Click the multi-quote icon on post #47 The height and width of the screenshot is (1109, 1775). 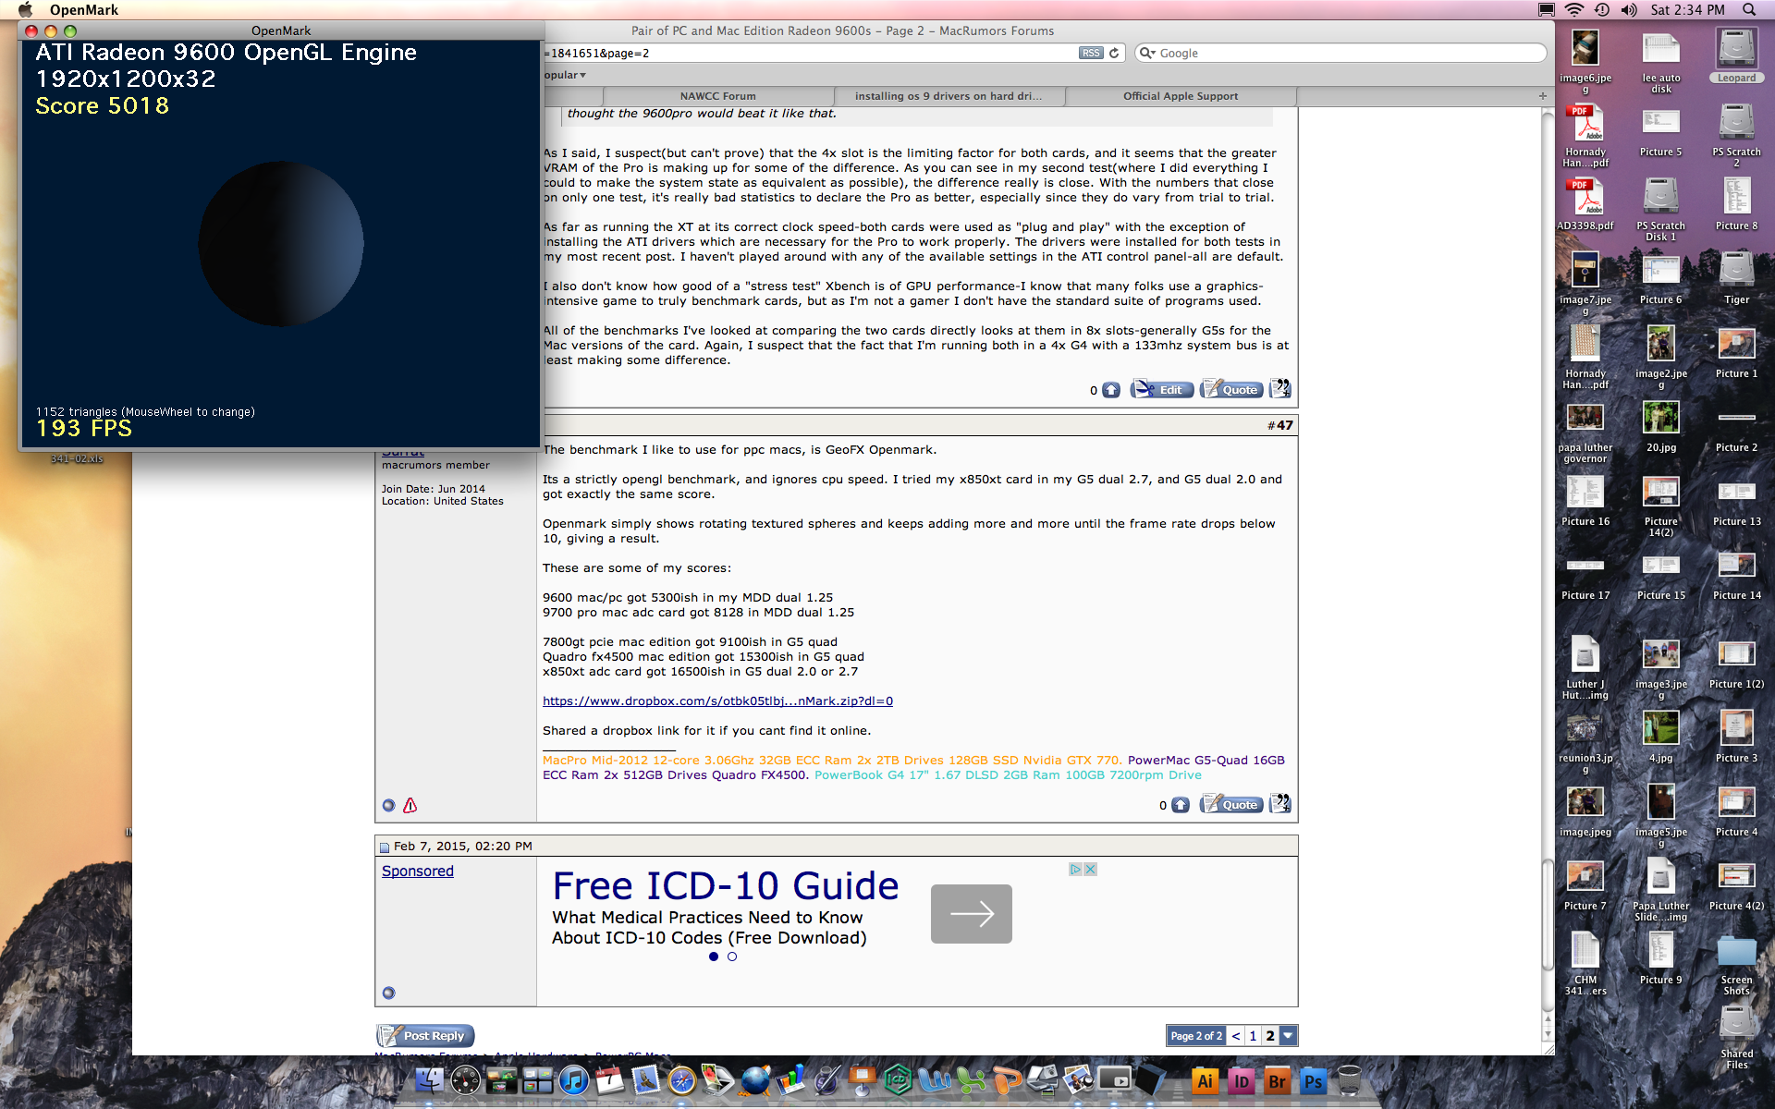[x=1280, y=804]
